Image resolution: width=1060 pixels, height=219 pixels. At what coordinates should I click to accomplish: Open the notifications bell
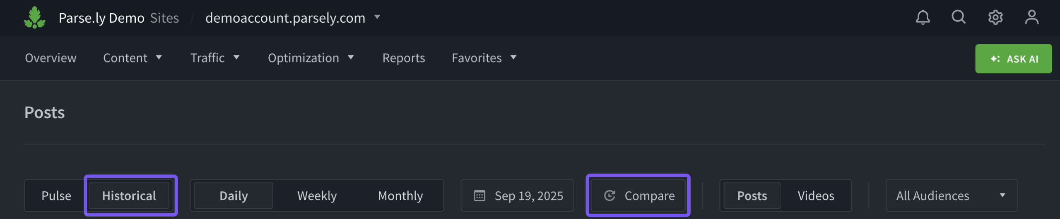click(923, 18)
